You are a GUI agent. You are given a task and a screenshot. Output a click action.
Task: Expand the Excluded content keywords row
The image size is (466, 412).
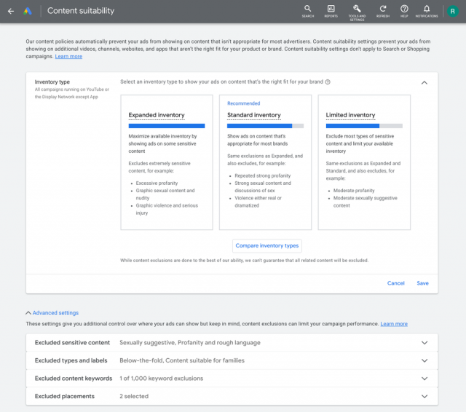424,379
